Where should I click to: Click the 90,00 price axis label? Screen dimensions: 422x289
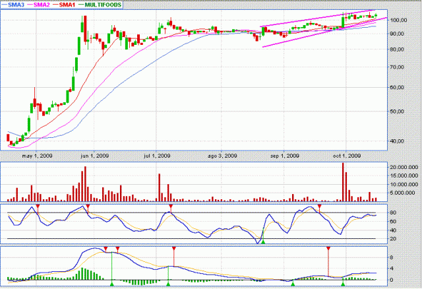(397, 34)
